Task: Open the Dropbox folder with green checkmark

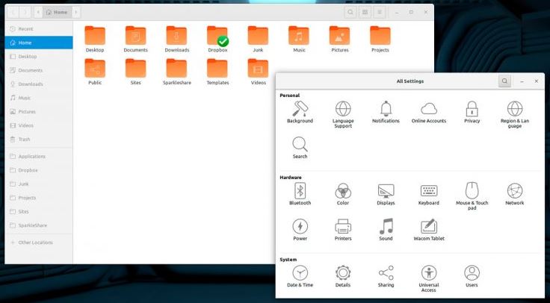Action: tap(217, 37)
